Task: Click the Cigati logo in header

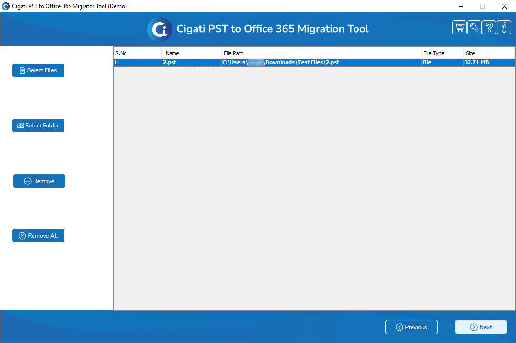Action: (x=160, y=29)
